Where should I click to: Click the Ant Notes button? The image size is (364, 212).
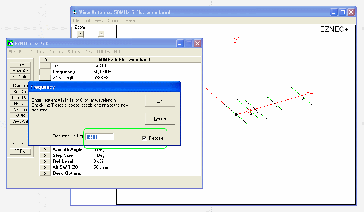20,77
